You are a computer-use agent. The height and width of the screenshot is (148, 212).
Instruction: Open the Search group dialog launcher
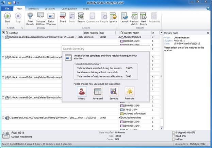pos(22,28)
